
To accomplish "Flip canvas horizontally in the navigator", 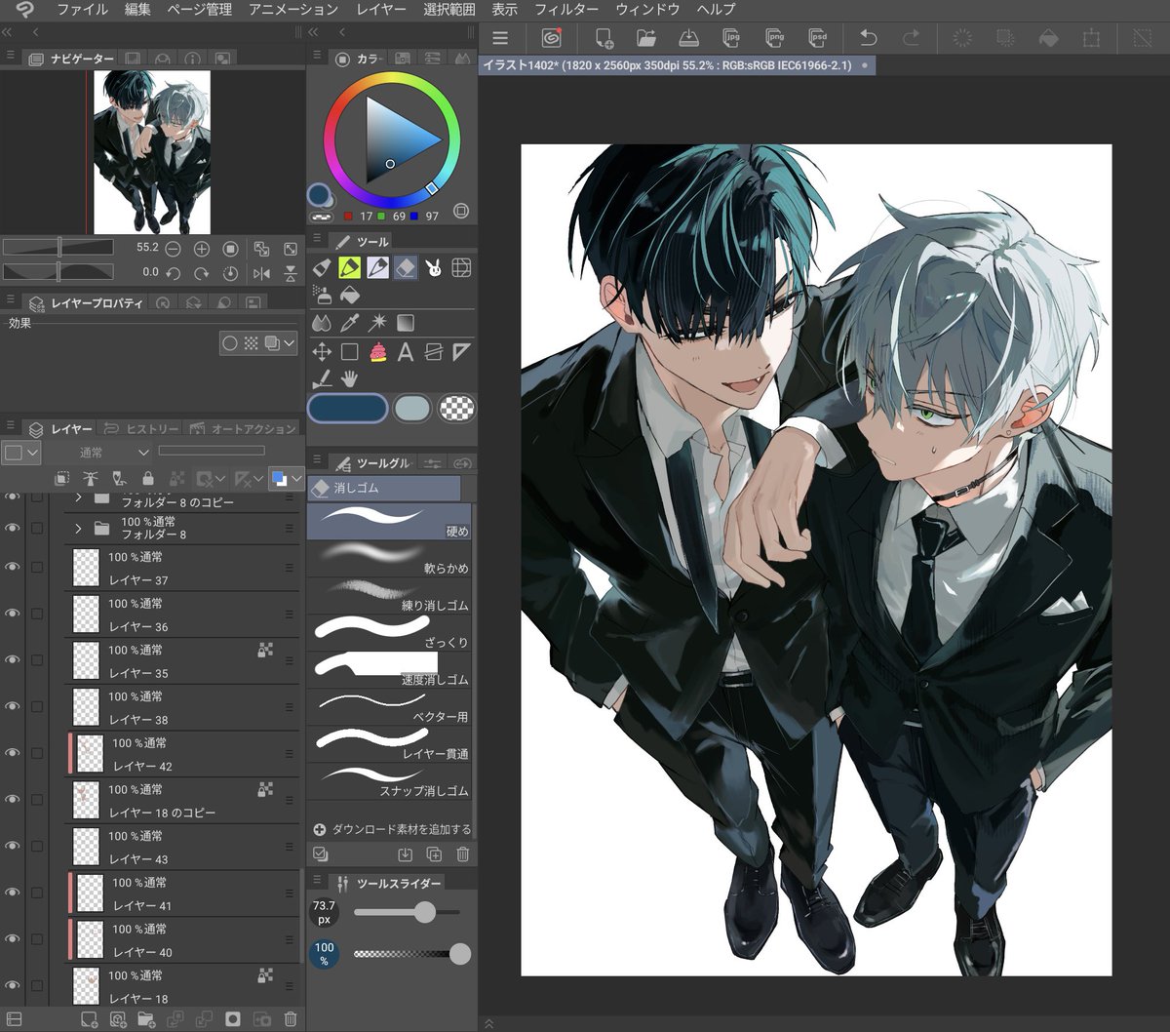I will 261,274.
